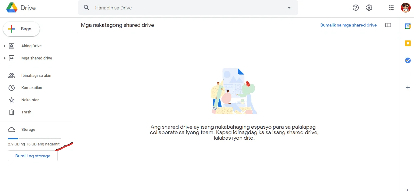The width and height of the screenshot is (414, 193).
Task: Click the Mga nakatagong shared drive heading
Action: click(117, 25)
